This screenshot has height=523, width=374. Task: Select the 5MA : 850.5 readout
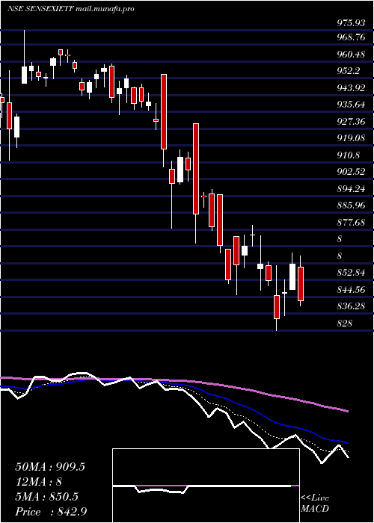(46, 498)
